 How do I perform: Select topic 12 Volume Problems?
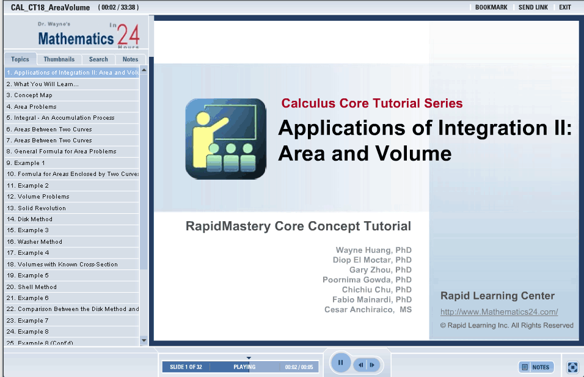coord(72,197)
